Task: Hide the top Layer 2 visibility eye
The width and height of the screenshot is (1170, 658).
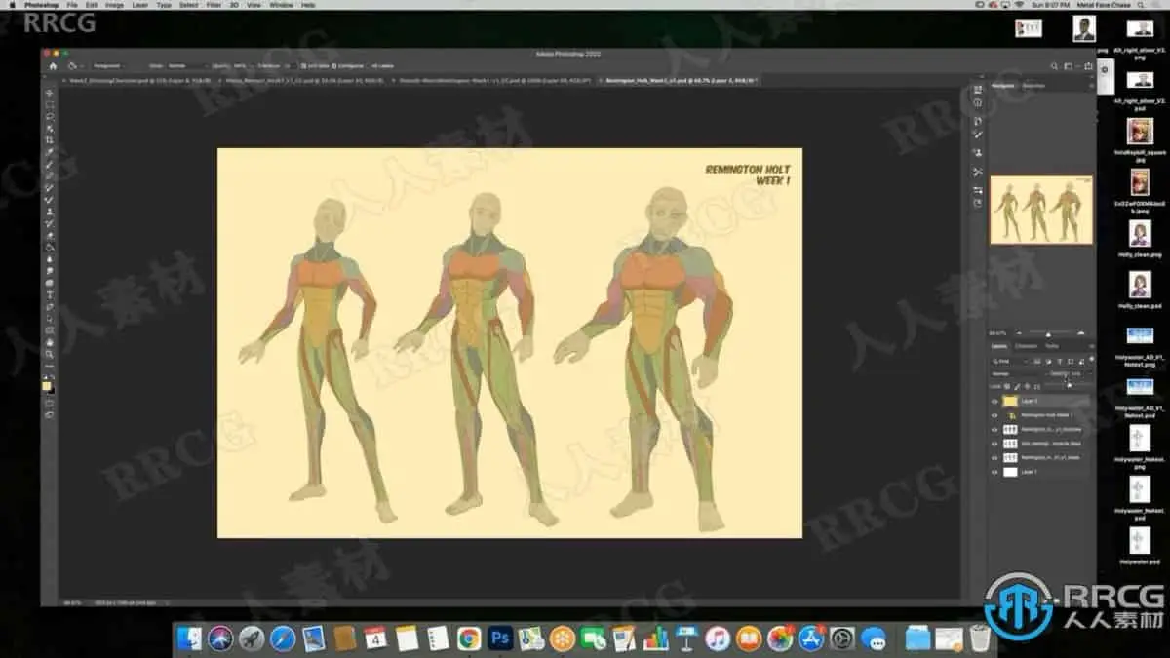Action: pyautogui.click(x=994, y=401)
